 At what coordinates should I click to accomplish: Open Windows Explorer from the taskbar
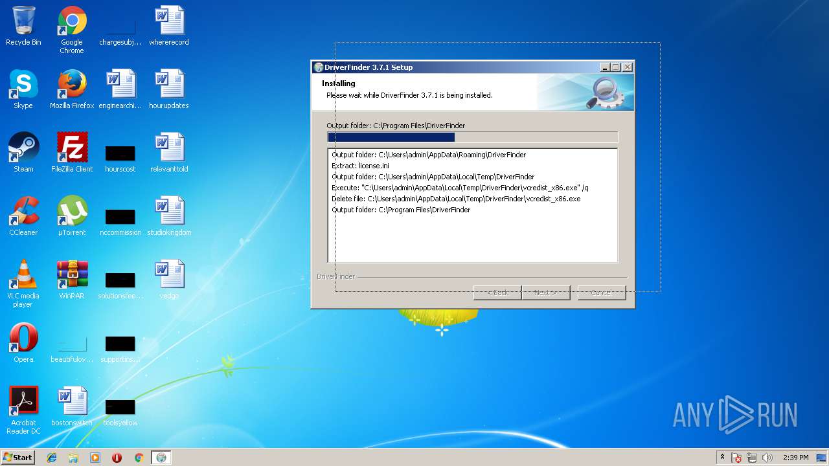73,458
